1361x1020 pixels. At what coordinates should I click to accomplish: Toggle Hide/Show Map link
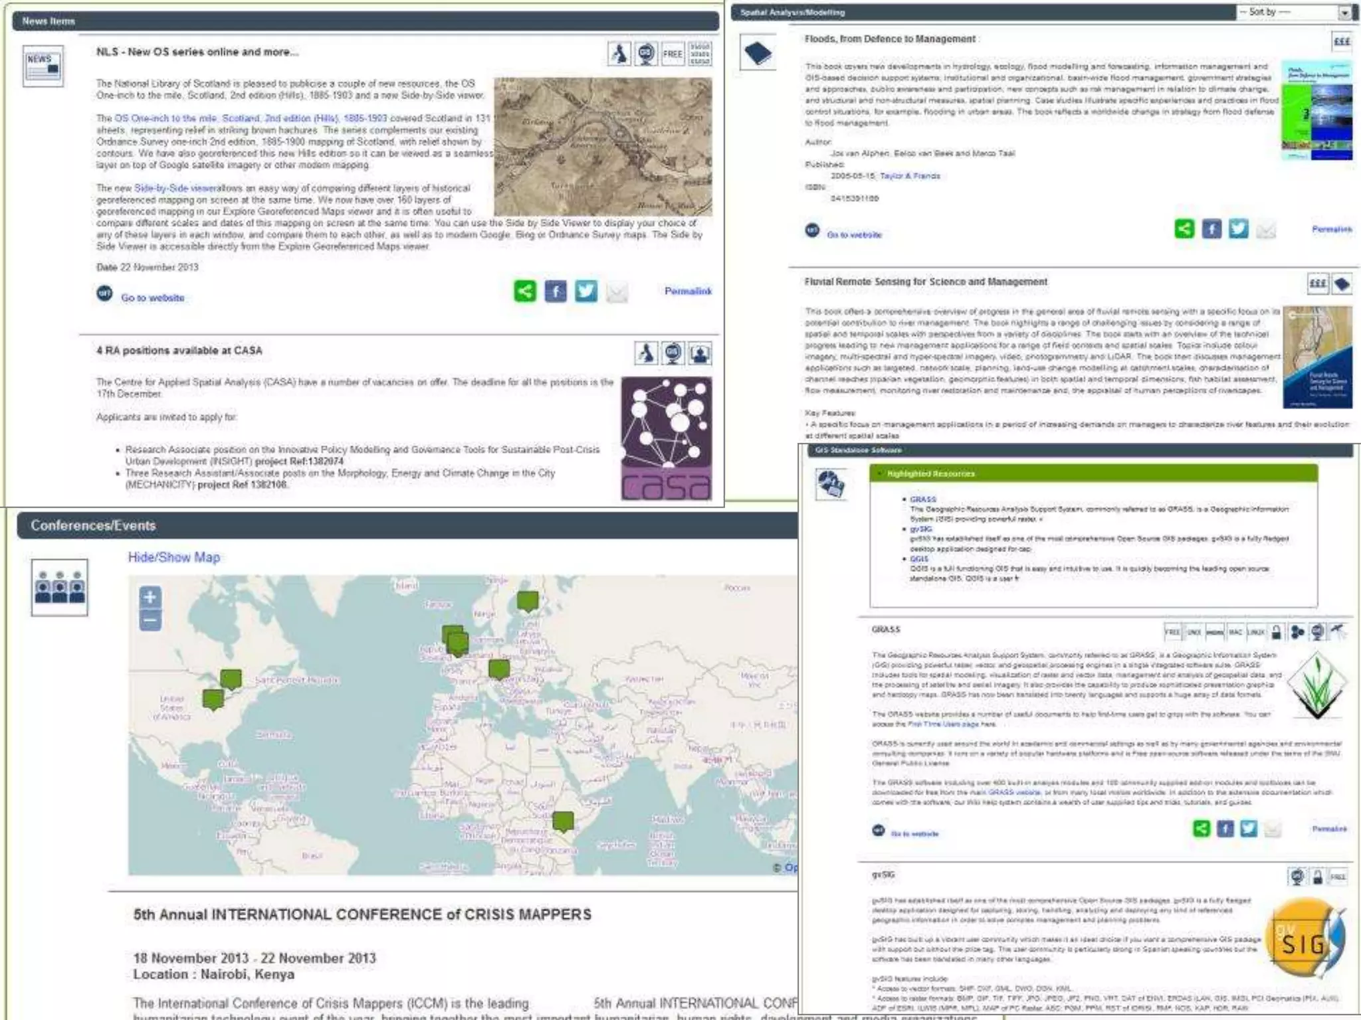174,557
